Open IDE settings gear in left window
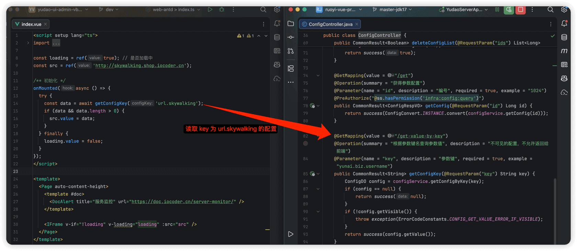Viewport: 577px width, 251px height. [277, 10]
